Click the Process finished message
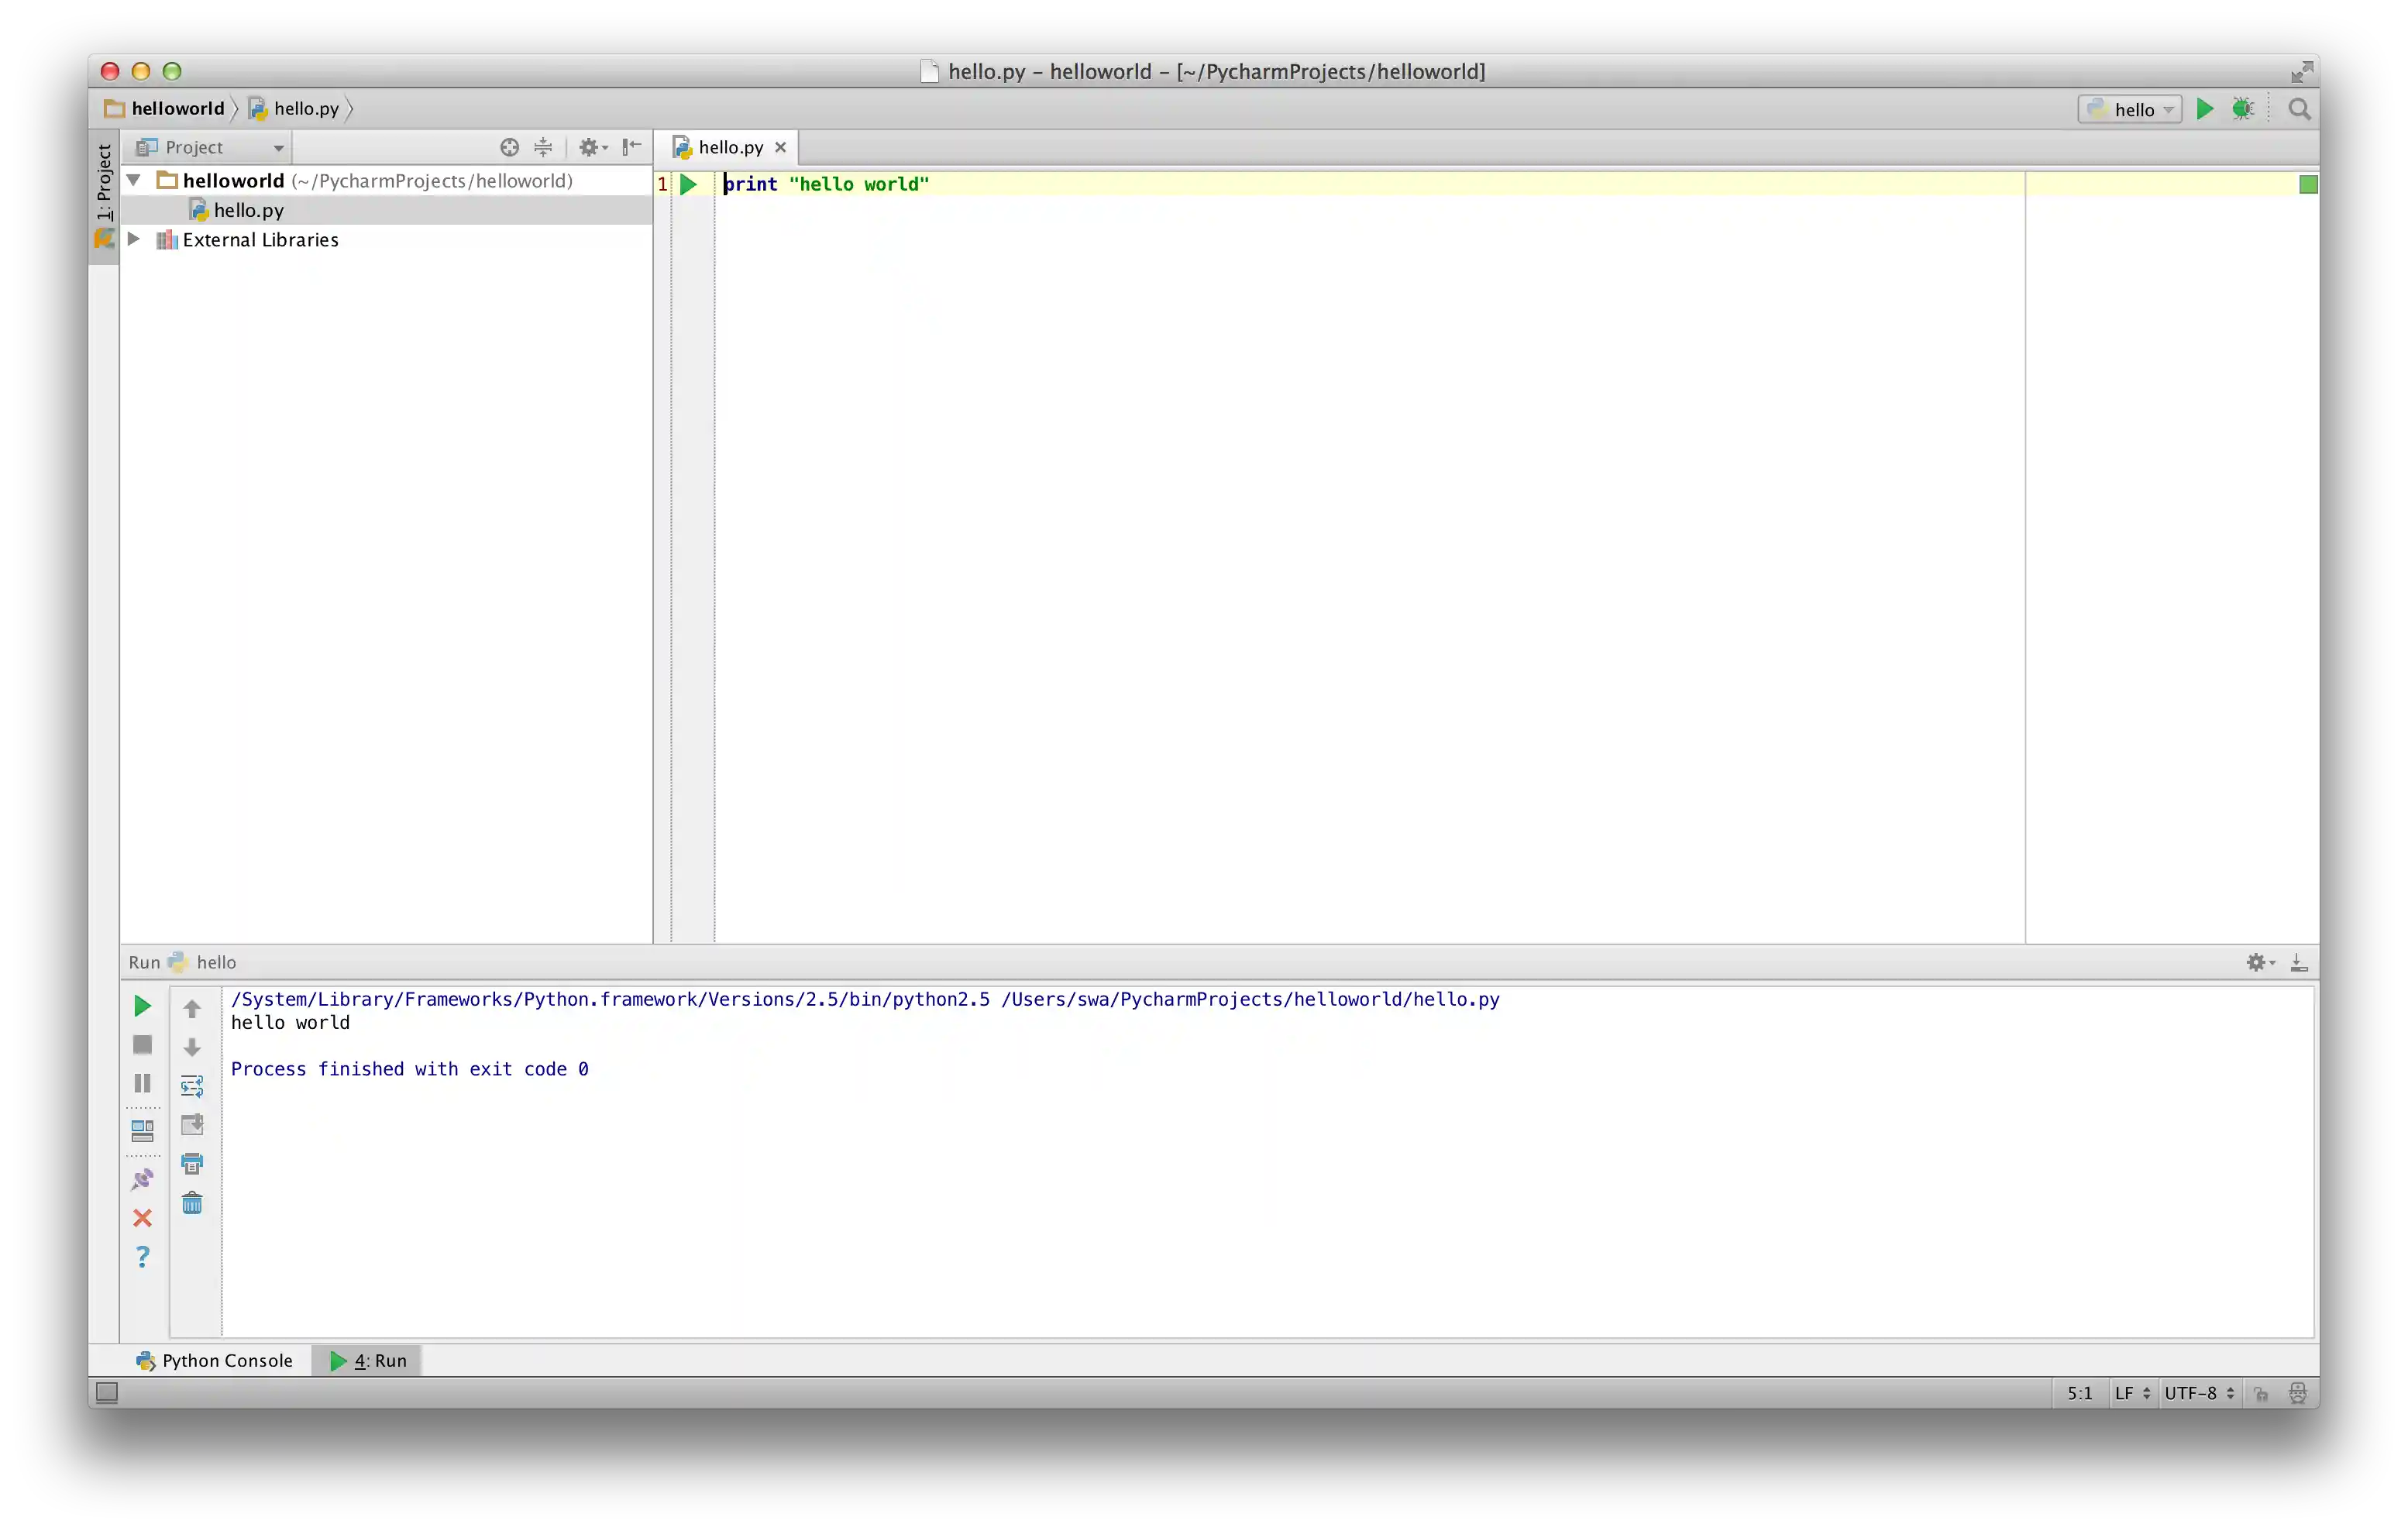 click(409, 1069)
